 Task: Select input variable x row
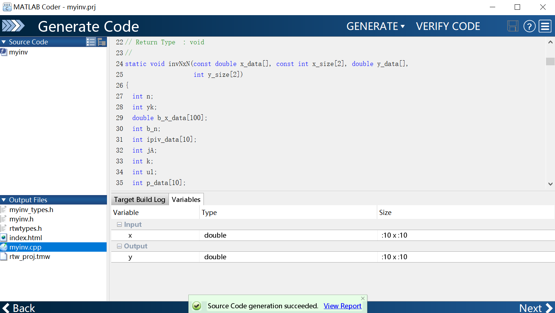tap(333, 235)
